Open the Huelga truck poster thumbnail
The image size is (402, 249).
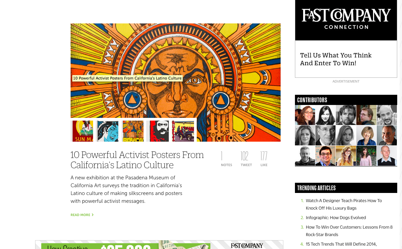point(183,131)
